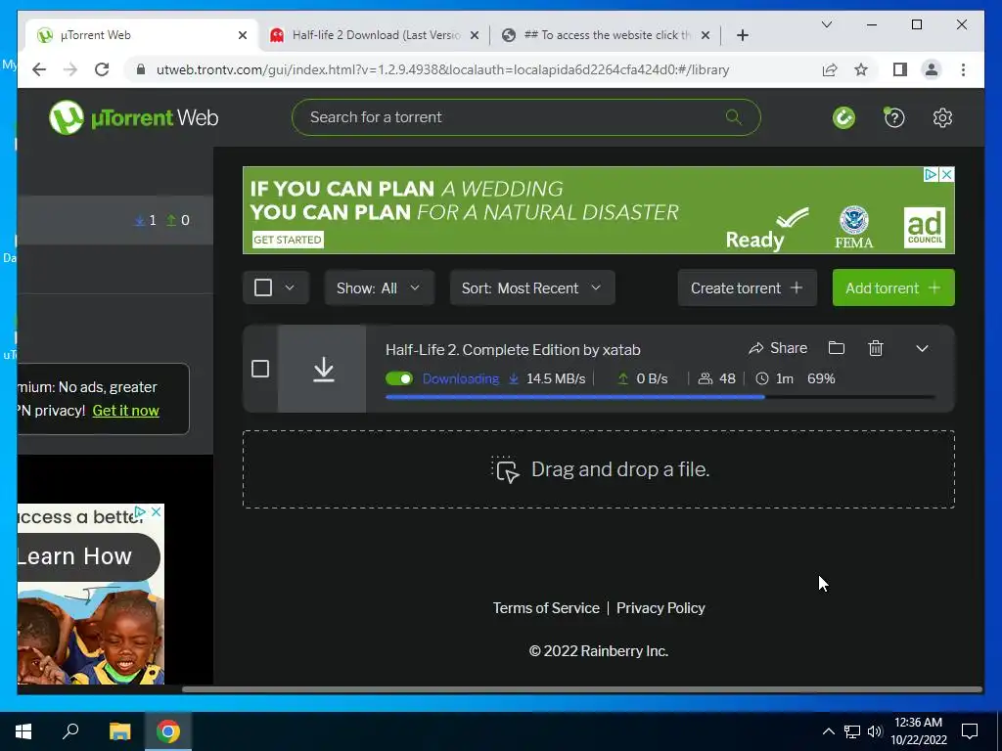Click the Chrome address bar URL

(443, 69)
